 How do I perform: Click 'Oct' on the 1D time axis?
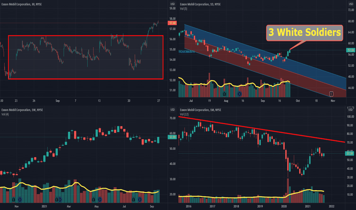pyautogui.click(x=298, y=100)
